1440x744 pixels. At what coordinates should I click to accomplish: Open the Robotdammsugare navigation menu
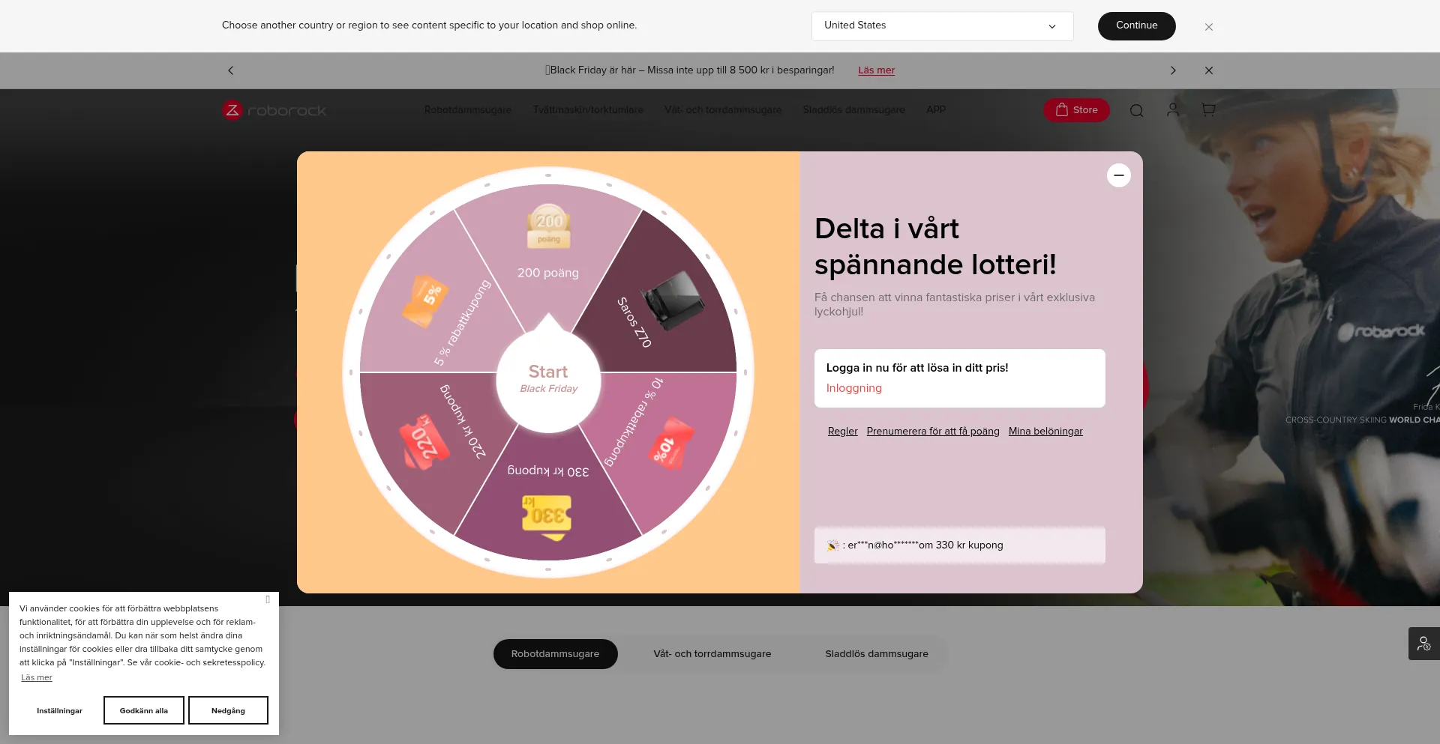click(x=468, y=110)
